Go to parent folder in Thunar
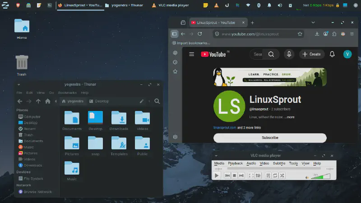 [x=38, y=101]
